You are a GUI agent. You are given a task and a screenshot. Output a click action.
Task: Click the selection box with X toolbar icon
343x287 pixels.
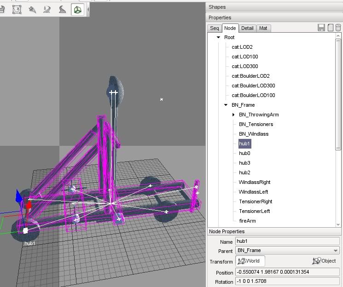tap(17, 9)
